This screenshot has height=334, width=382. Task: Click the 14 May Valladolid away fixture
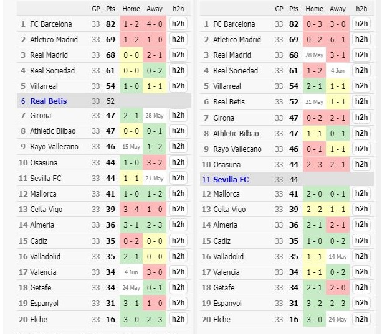pos(338,256)
